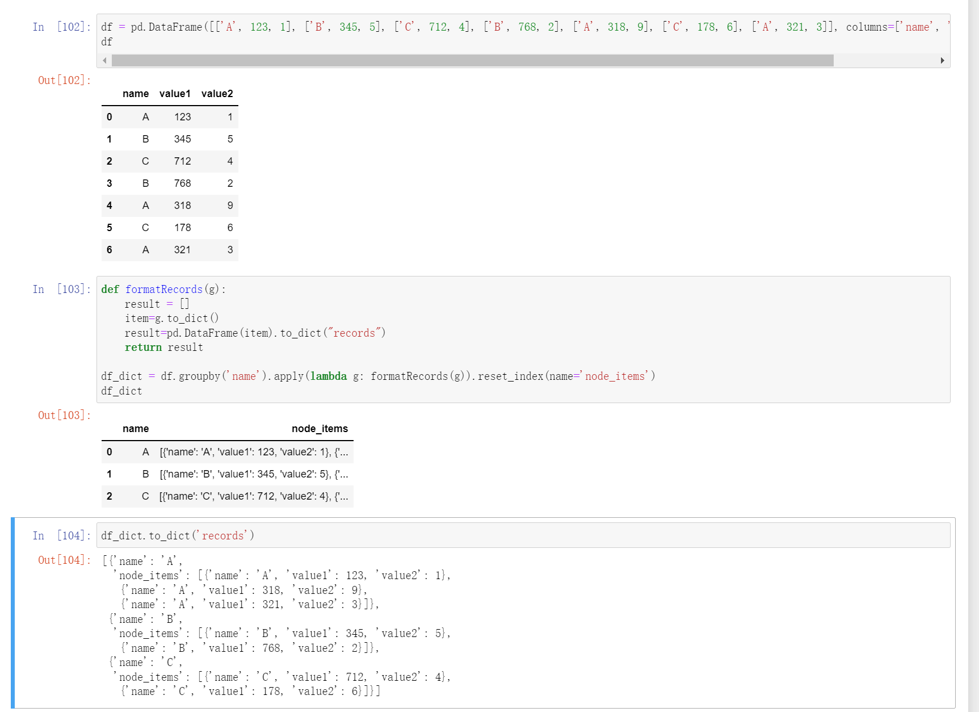Click the Out[102] prompt label
This screenshot has width=979, height=712.
point(64,80)
